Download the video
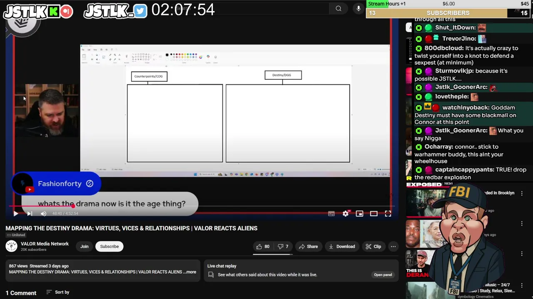Screen dimensions: 533x299 click(342, 247)
